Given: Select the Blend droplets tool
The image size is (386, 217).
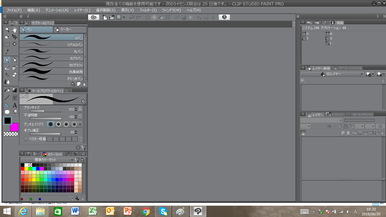Looking at the screenshot, I should [x=7, y=82].
